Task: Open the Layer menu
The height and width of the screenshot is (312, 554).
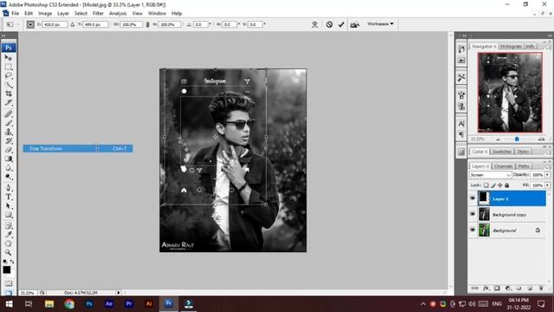Action: (x=63, y=14)
